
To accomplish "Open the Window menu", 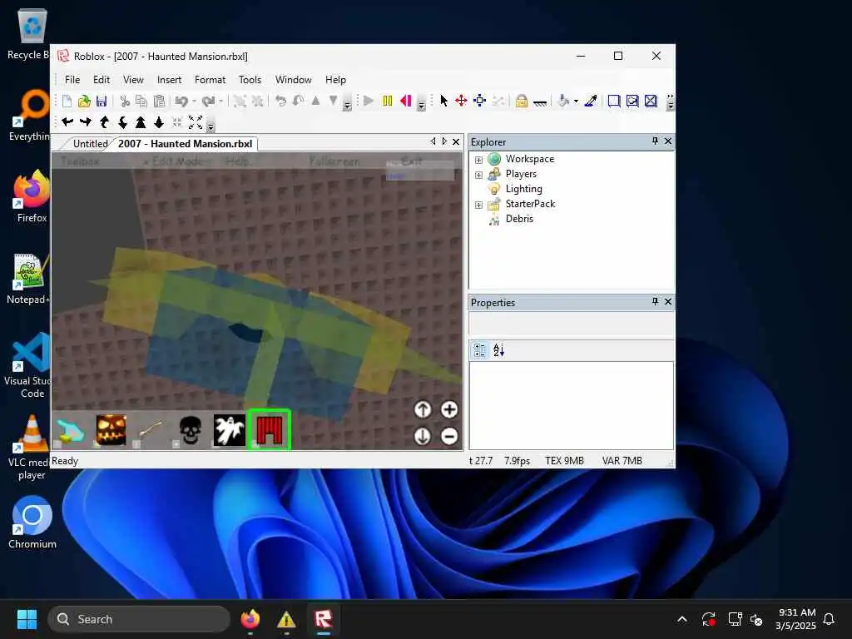I will tap(294, 79).
